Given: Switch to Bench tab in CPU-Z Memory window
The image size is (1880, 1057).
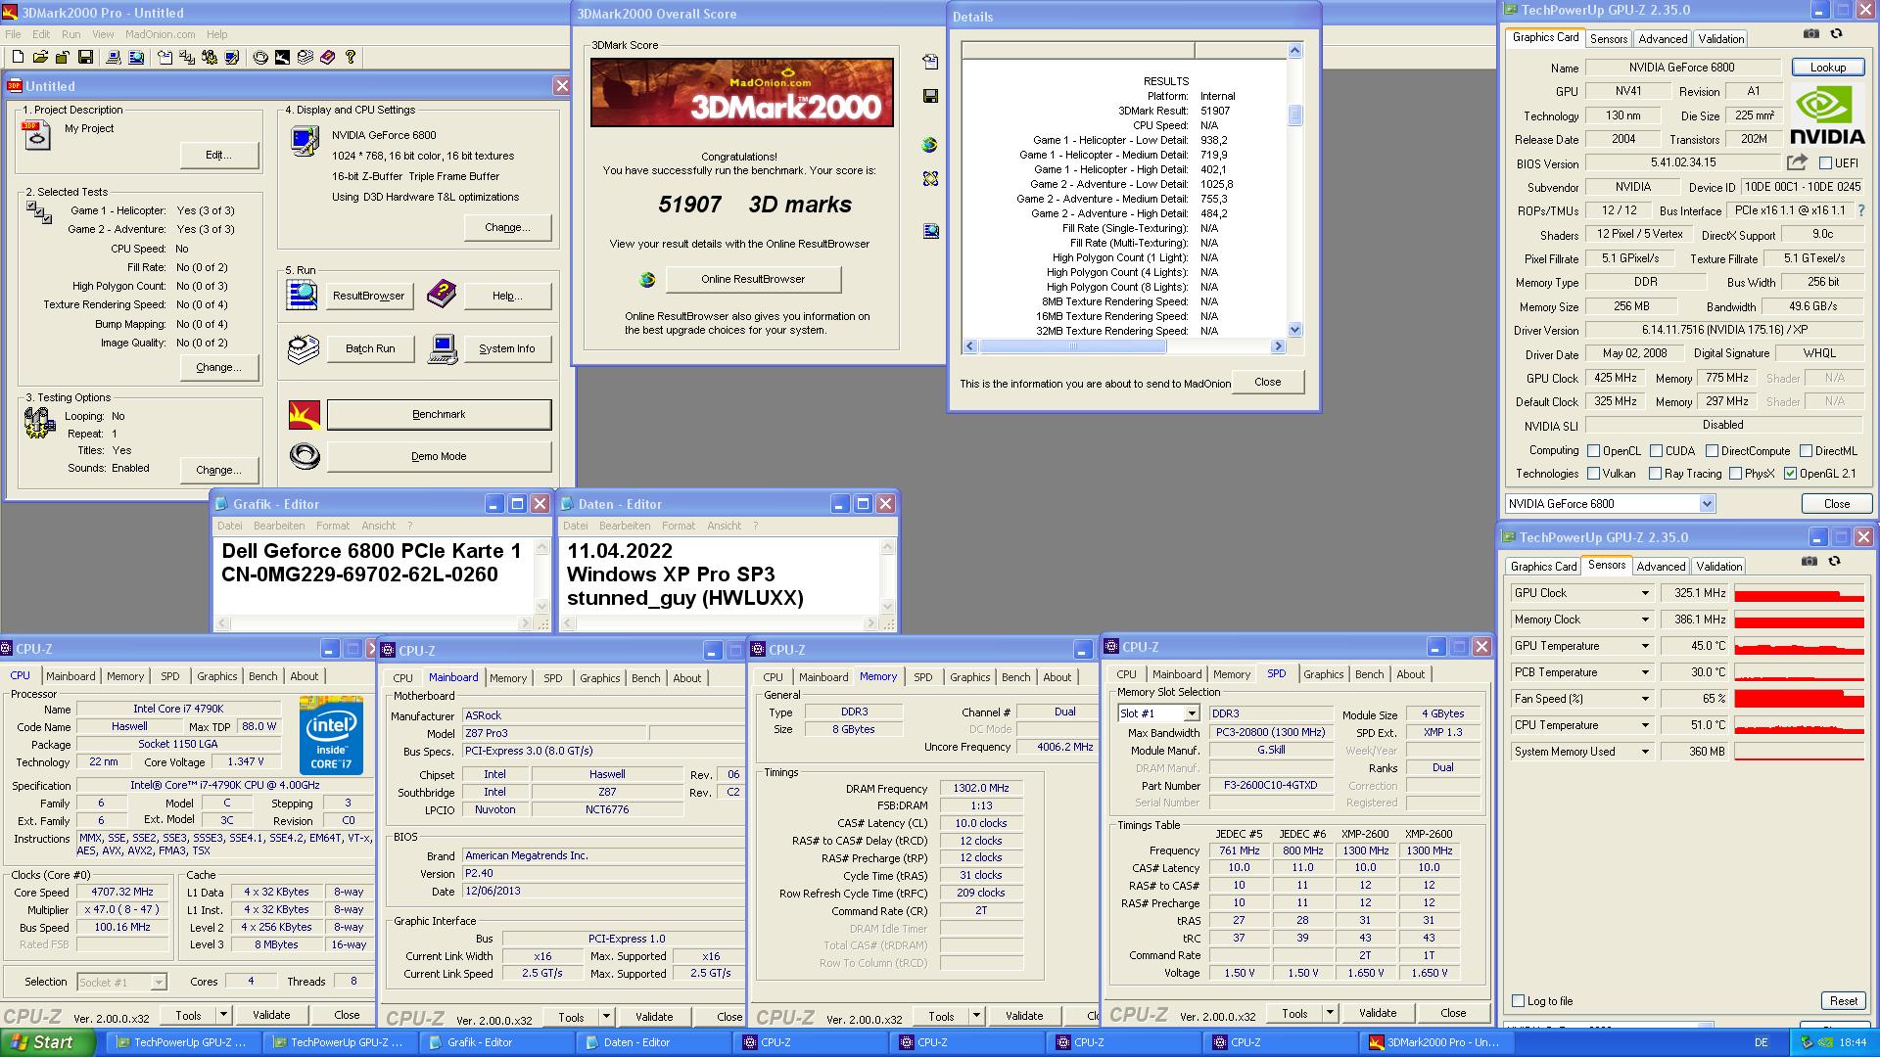Looking at the screenshot, I should (x=1015, y=677).
